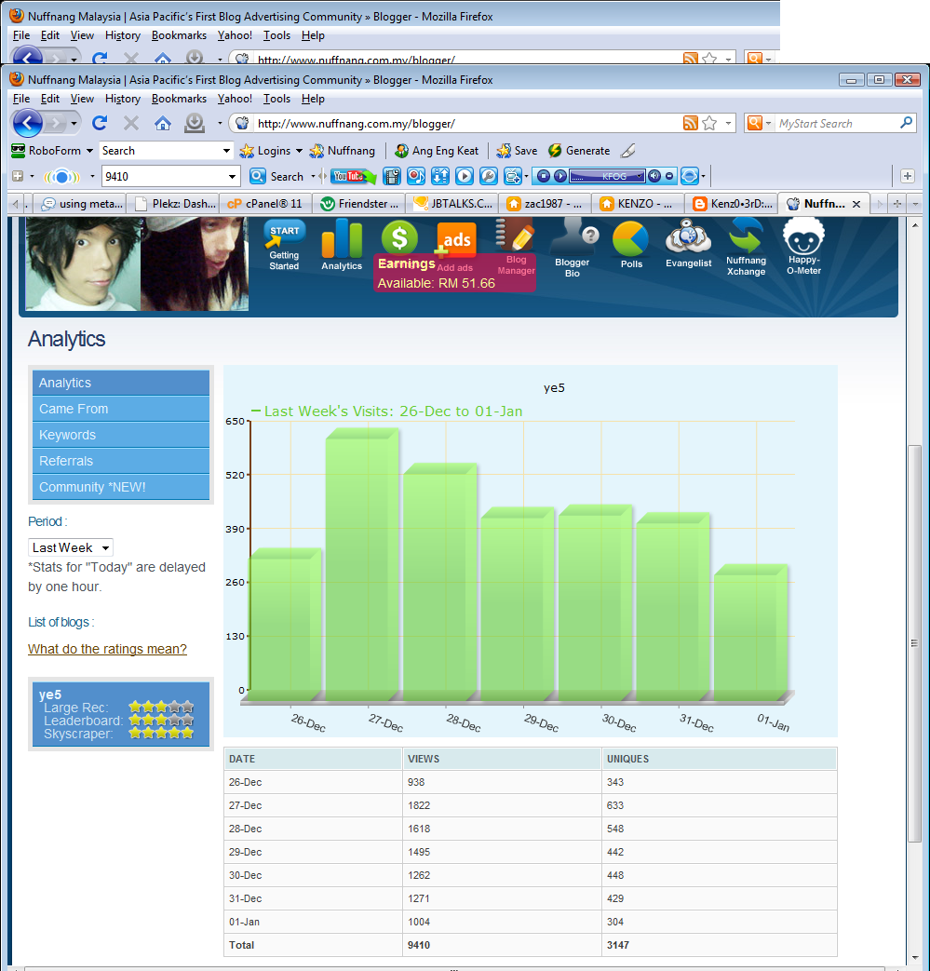Switch to the cPanel 11 tab
The height and width of the screenshot is (971, 930).
click(265, 203)
